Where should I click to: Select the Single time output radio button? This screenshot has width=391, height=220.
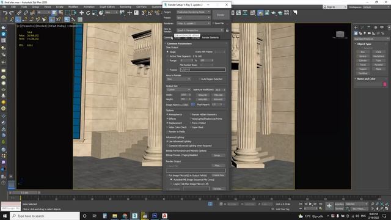click(167, 52)
